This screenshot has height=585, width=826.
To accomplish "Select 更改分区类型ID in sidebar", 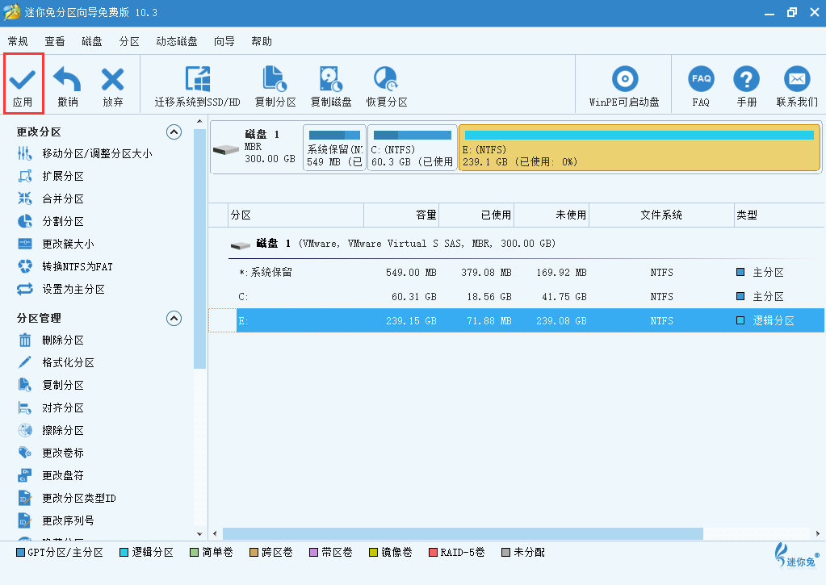I will [67, 498].
